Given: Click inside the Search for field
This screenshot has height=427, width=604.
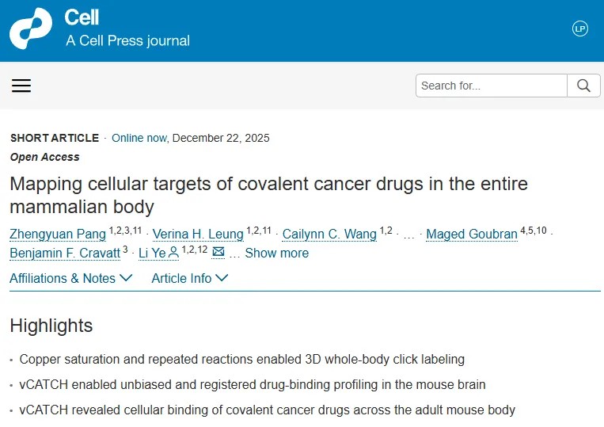Looking at the screenshot, I should (491, 86).
